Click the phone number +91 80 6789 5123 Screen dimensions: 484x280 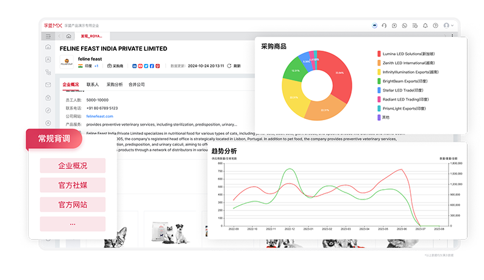(102, 108)
